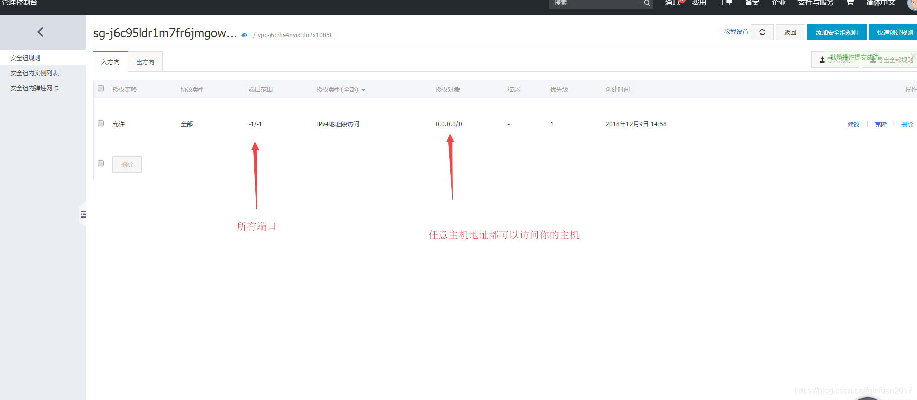
Task: Switch to the 入方向 tab
Action: pyautogui.click(x=110, y=62)
